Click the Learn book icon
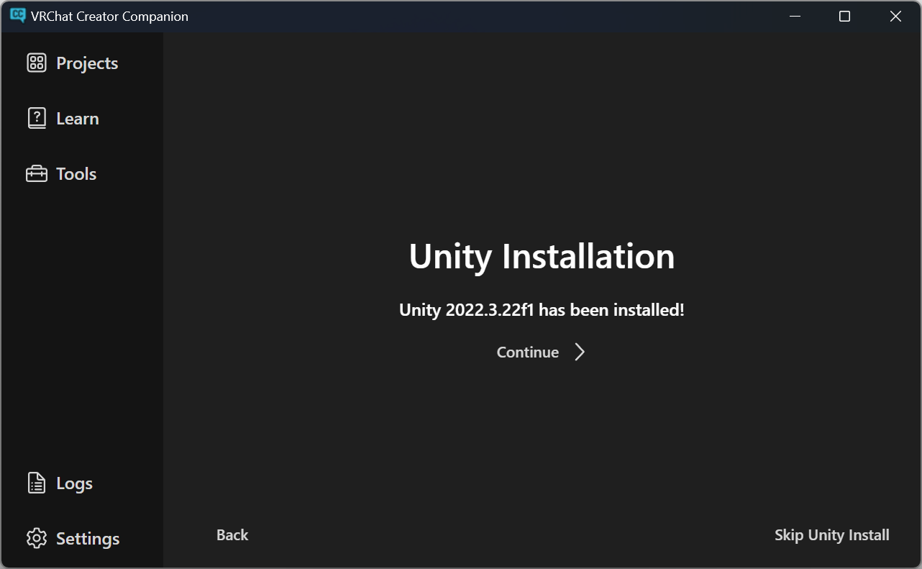922x569 pixels. pos(37,119)
